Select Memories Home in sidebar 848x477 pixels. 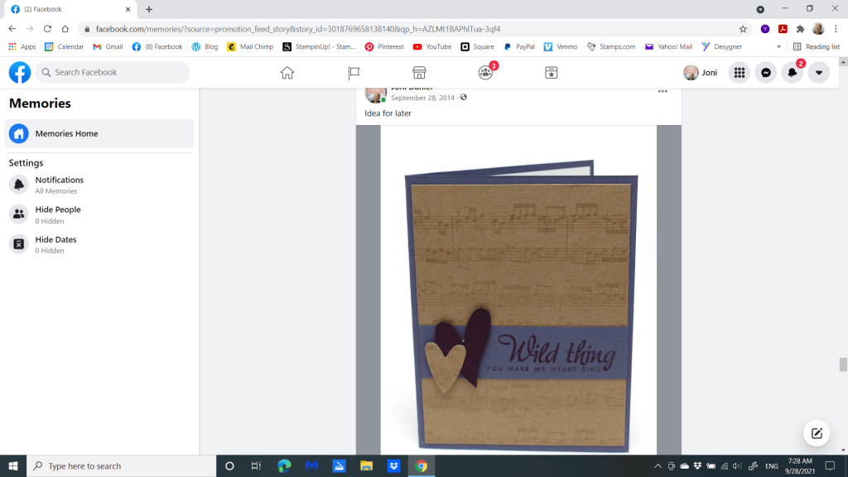(x=99, y=133)
